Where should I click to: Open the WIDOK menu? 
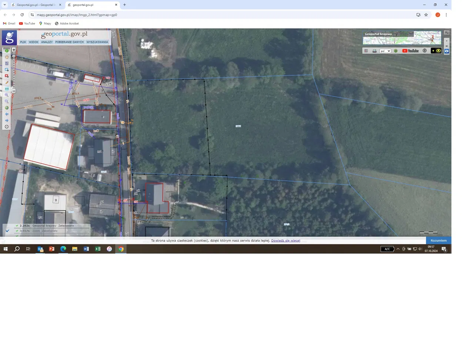pyautogui.click(x=34, y=42)
